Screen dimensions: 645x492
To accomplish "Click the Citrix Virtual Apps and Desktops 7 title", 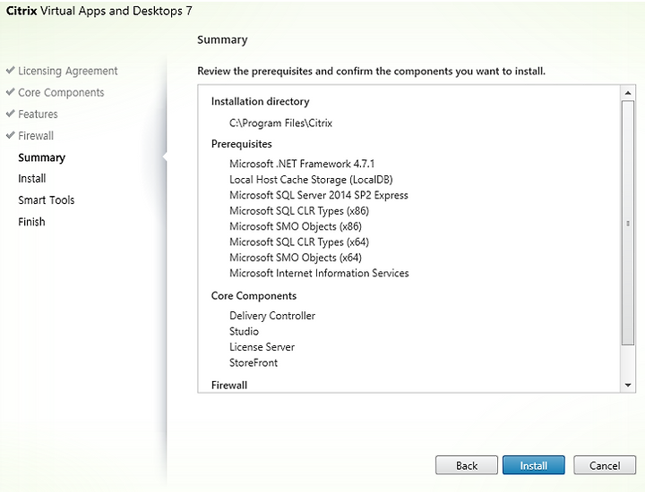I will click(99, 11).
